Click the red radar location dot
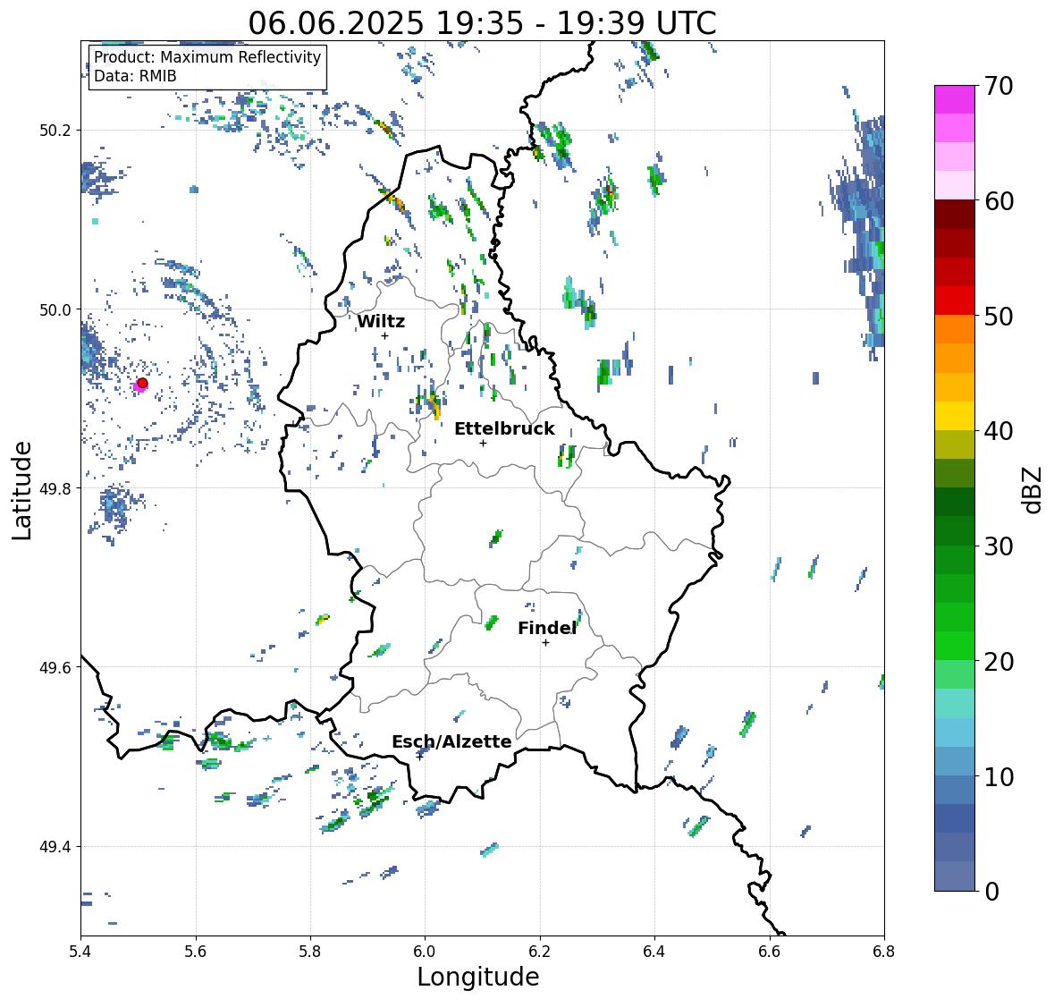The height and width of the screenshot is (999, 1054). pyautogui.click(x=142, y=383)
